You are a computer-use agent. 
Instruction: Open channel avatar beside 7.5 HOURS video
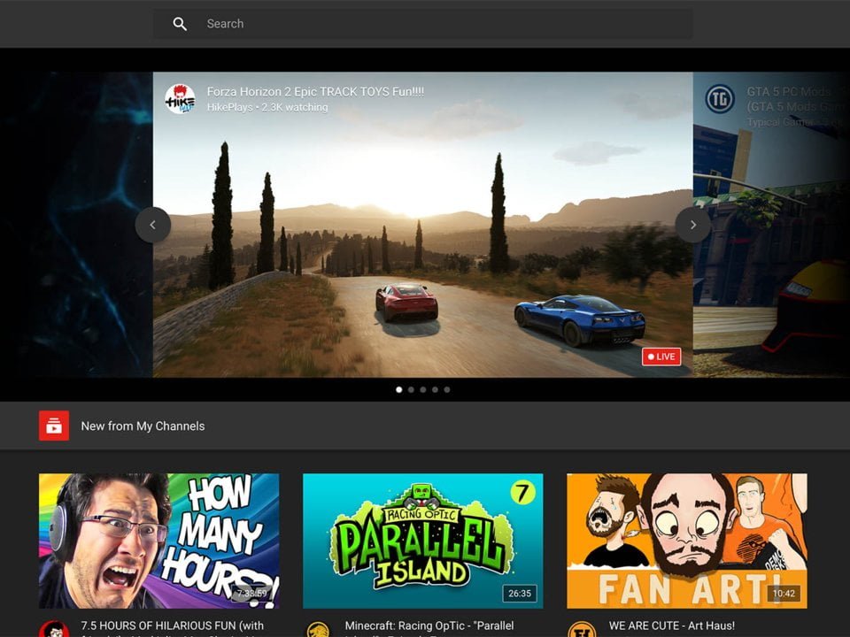point(54,629)
